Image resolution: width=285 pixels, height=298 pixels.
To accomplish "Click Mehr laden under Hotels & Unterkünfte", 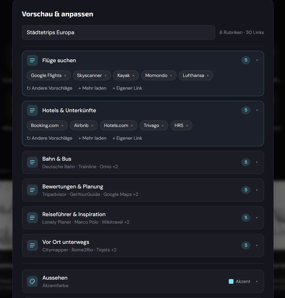I will pyautogui.click(x=92, y=138).
